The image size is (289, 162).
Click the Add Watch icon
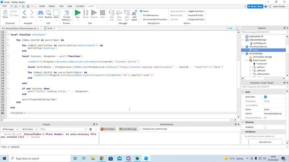point(135,13)
